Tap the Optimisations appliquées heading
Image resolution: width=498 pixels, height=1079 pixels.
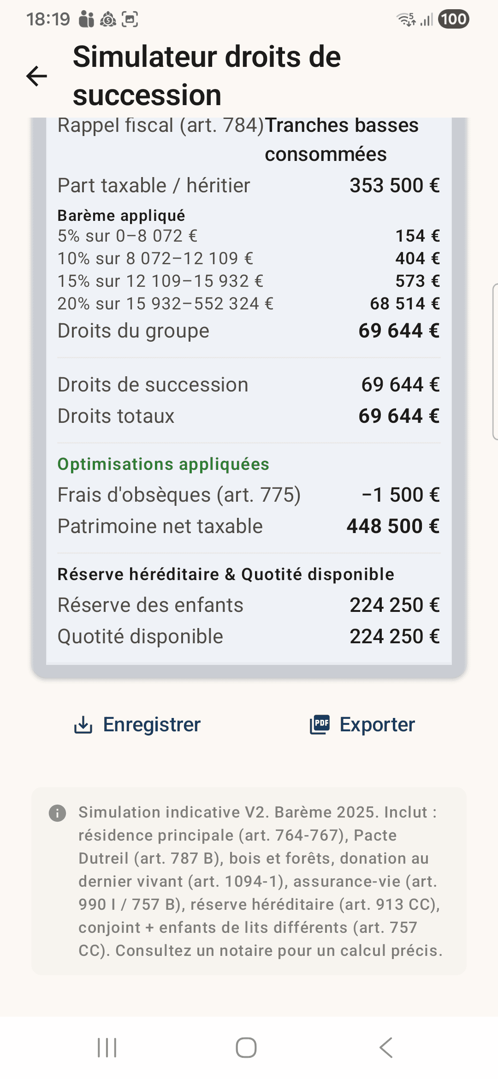tap(163, 464)
